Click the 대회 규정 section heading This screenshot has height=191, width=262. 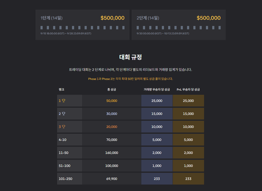tap(131, 57)
